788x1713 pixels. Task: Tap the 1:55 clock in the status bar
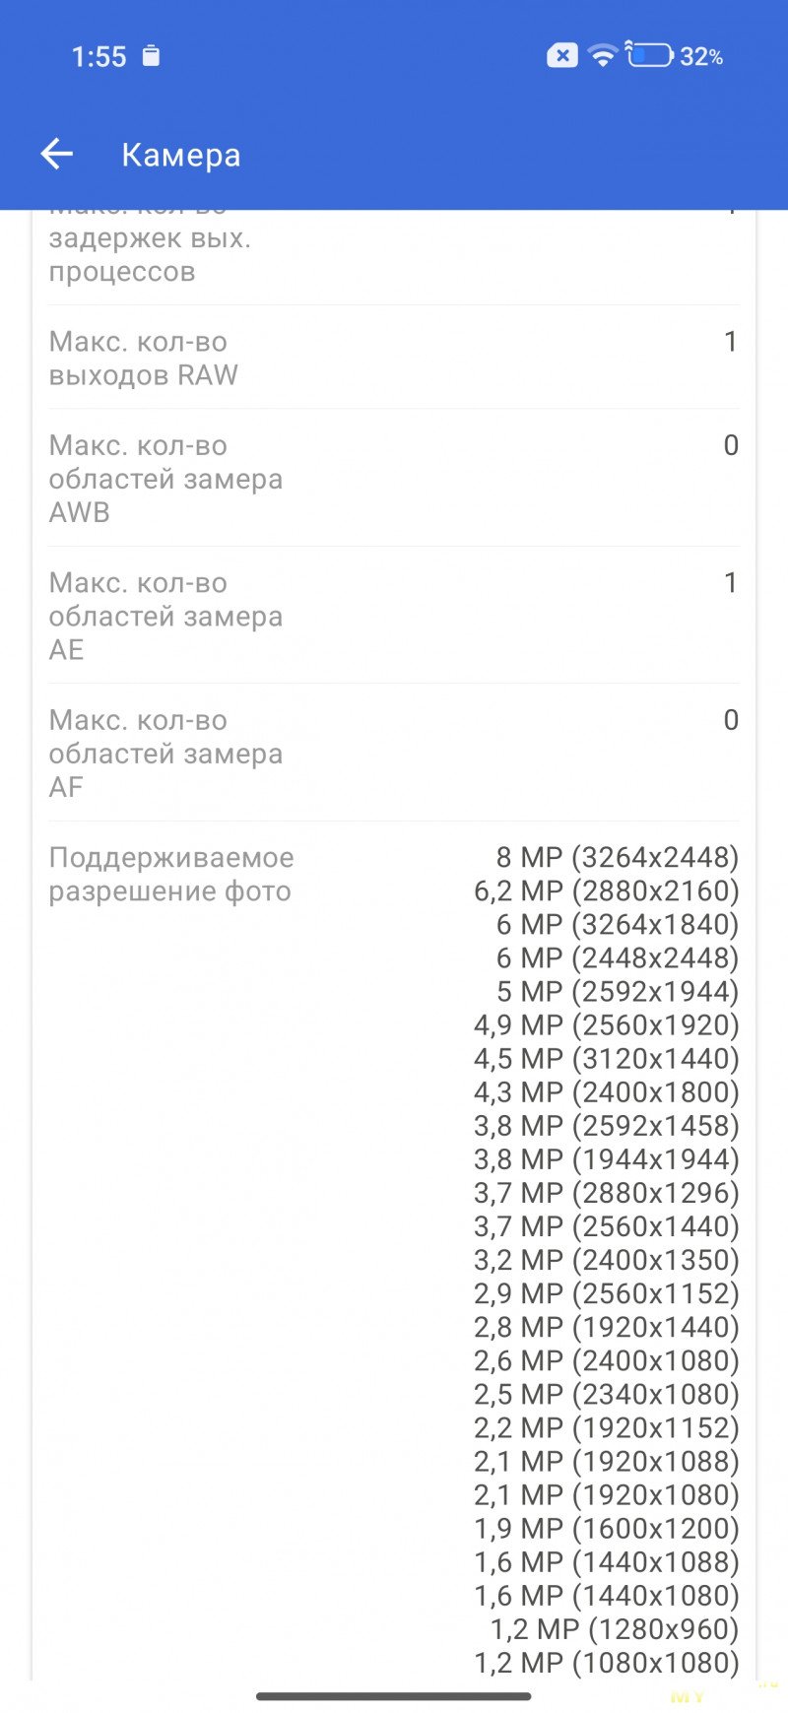tap(98, 56)
